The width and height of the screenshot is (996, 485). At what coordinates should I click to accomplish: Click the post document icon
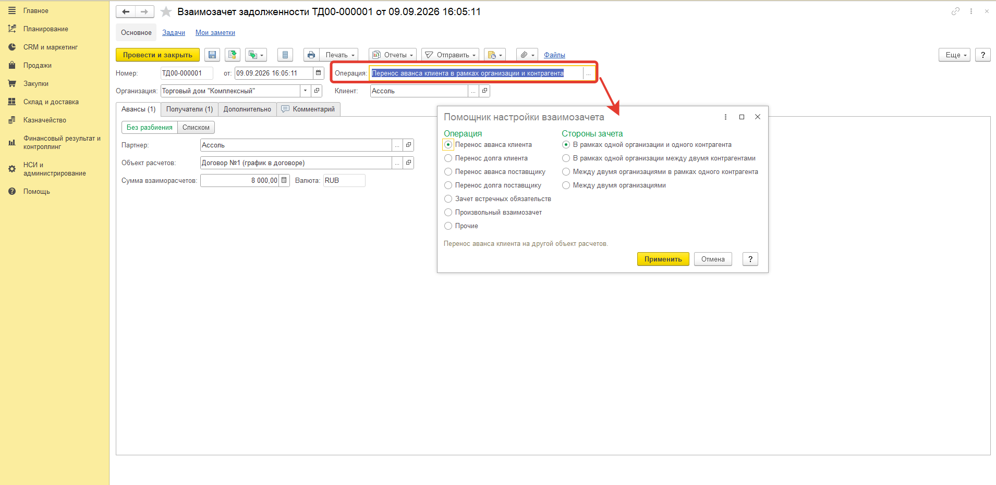[x=233, y=55]
